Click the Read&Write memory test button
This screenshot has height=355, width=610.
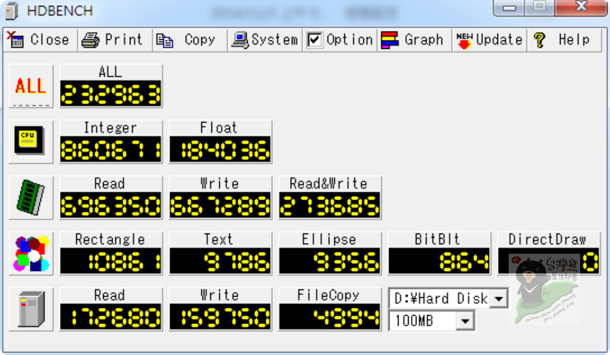[x=330, y=197]
